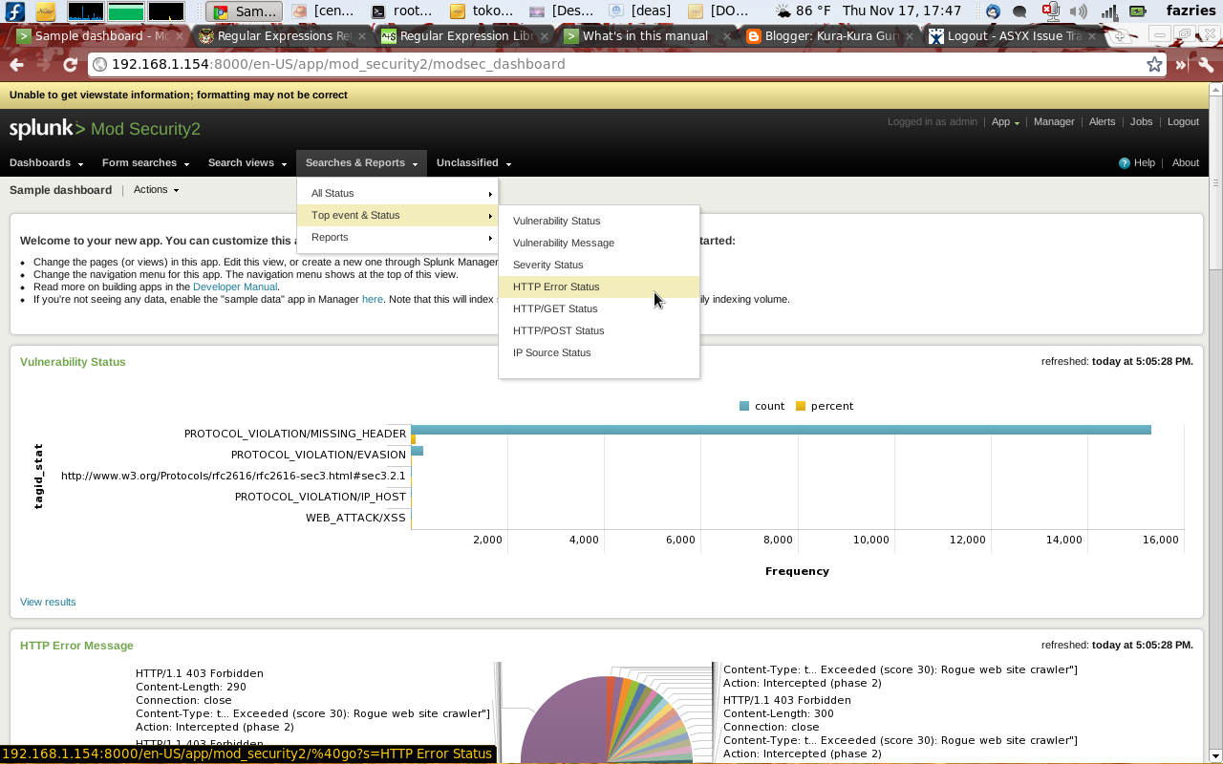Select Top event & Status menu item

click(397, 216)
